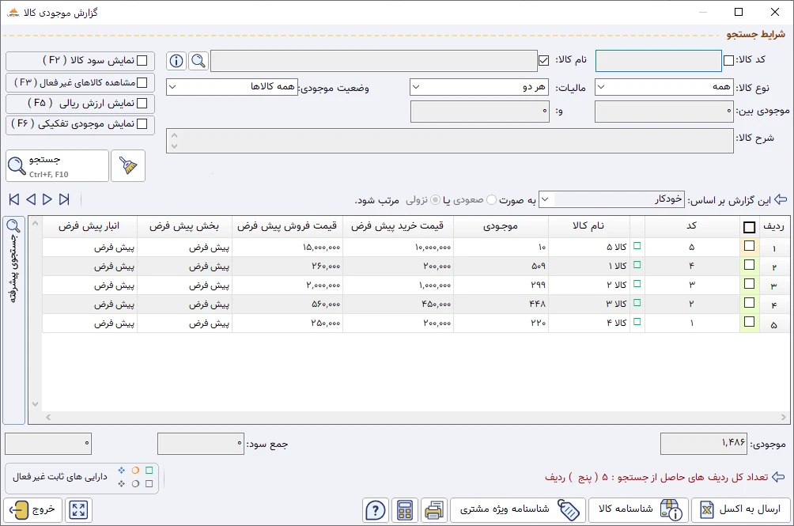Tick the select-all checkbox in table header
The height and width of the screenshot is (526, 794).
[x=750, y=227]
